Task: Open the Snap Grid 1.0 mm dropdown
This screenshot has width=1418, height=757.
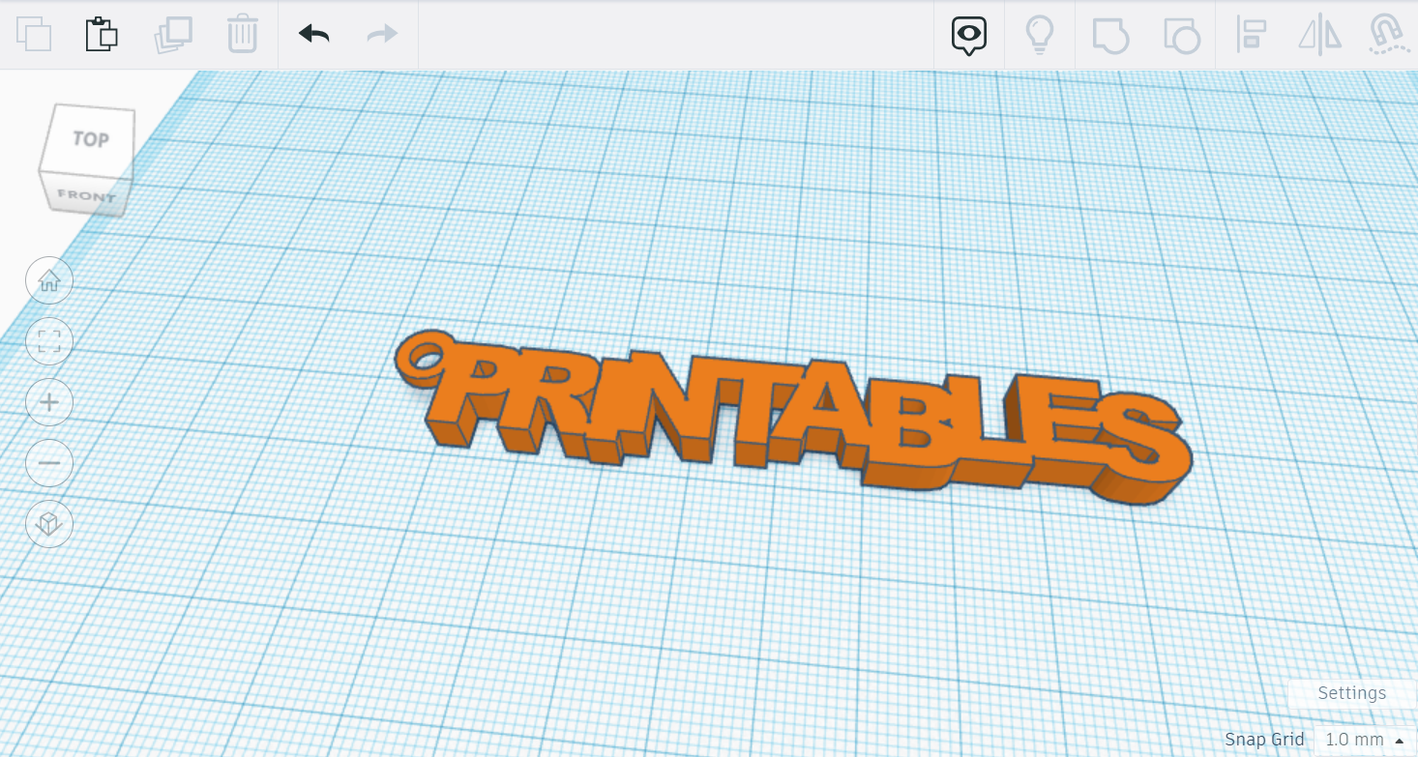Action: 1364,740
